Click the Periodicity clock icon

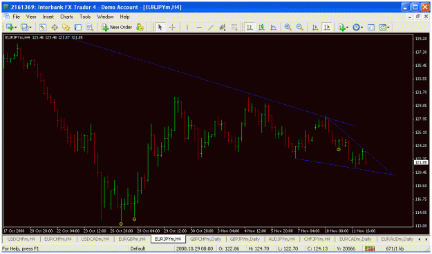tap(356, 27)
